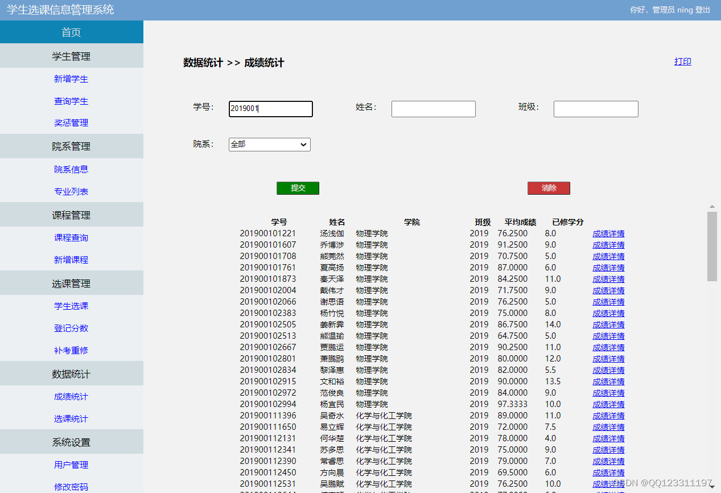The image size is (721, 493).
Task: Click the results list scrollbar thumb
Action: pos(712,246)
